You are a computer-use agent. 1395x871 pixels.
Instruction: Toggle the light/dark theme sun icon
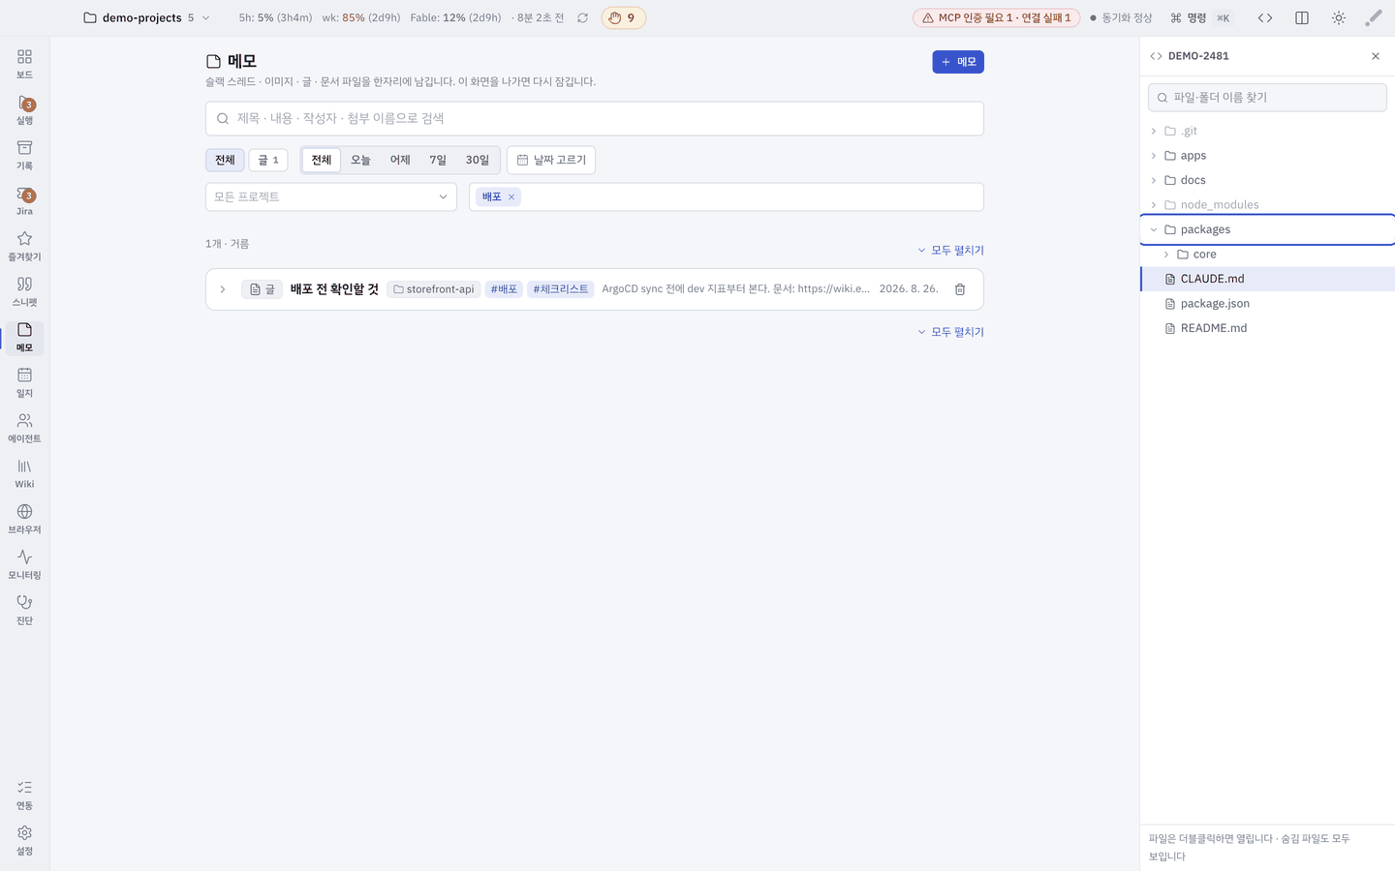1339,18
